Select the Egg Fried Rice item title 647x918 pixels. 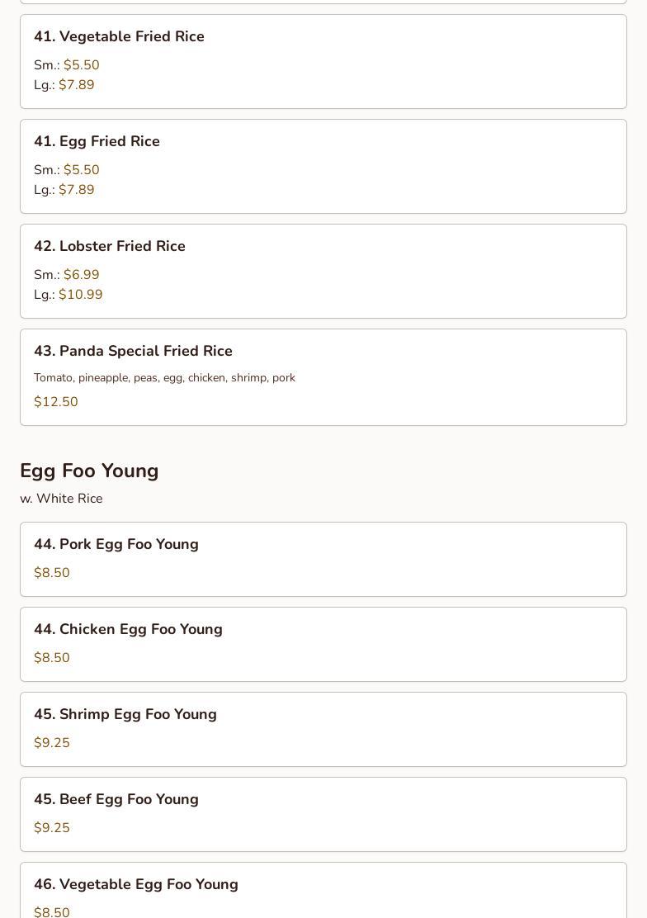97,141
